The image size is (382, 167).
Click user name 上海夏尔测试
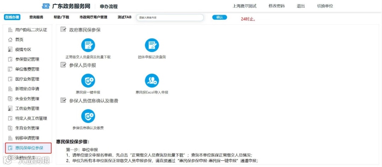point(245,6)
